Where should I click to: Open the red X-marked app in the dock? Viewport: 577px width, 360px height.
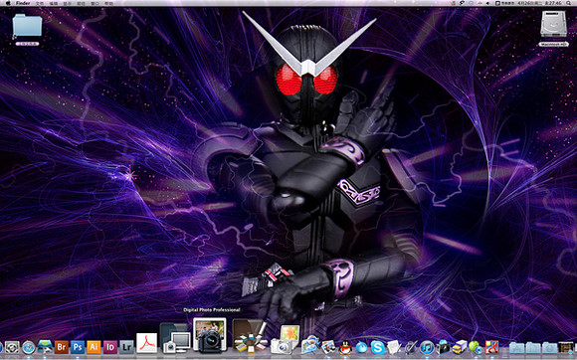[492, 347]
